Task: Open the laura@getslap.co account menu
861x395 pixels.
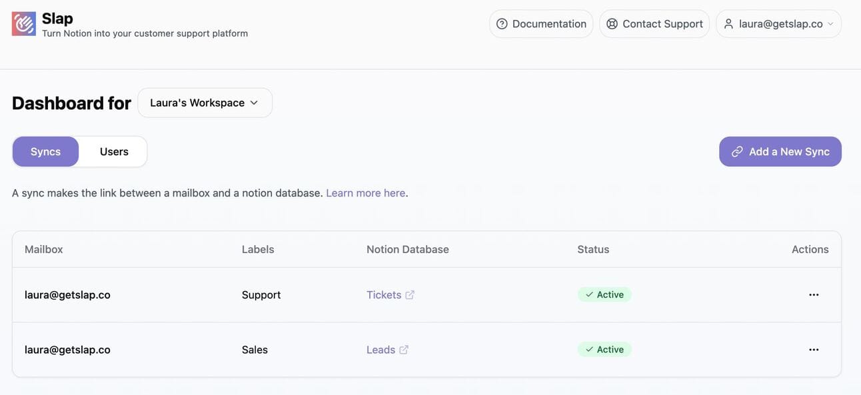Action: tap(778, 24)
